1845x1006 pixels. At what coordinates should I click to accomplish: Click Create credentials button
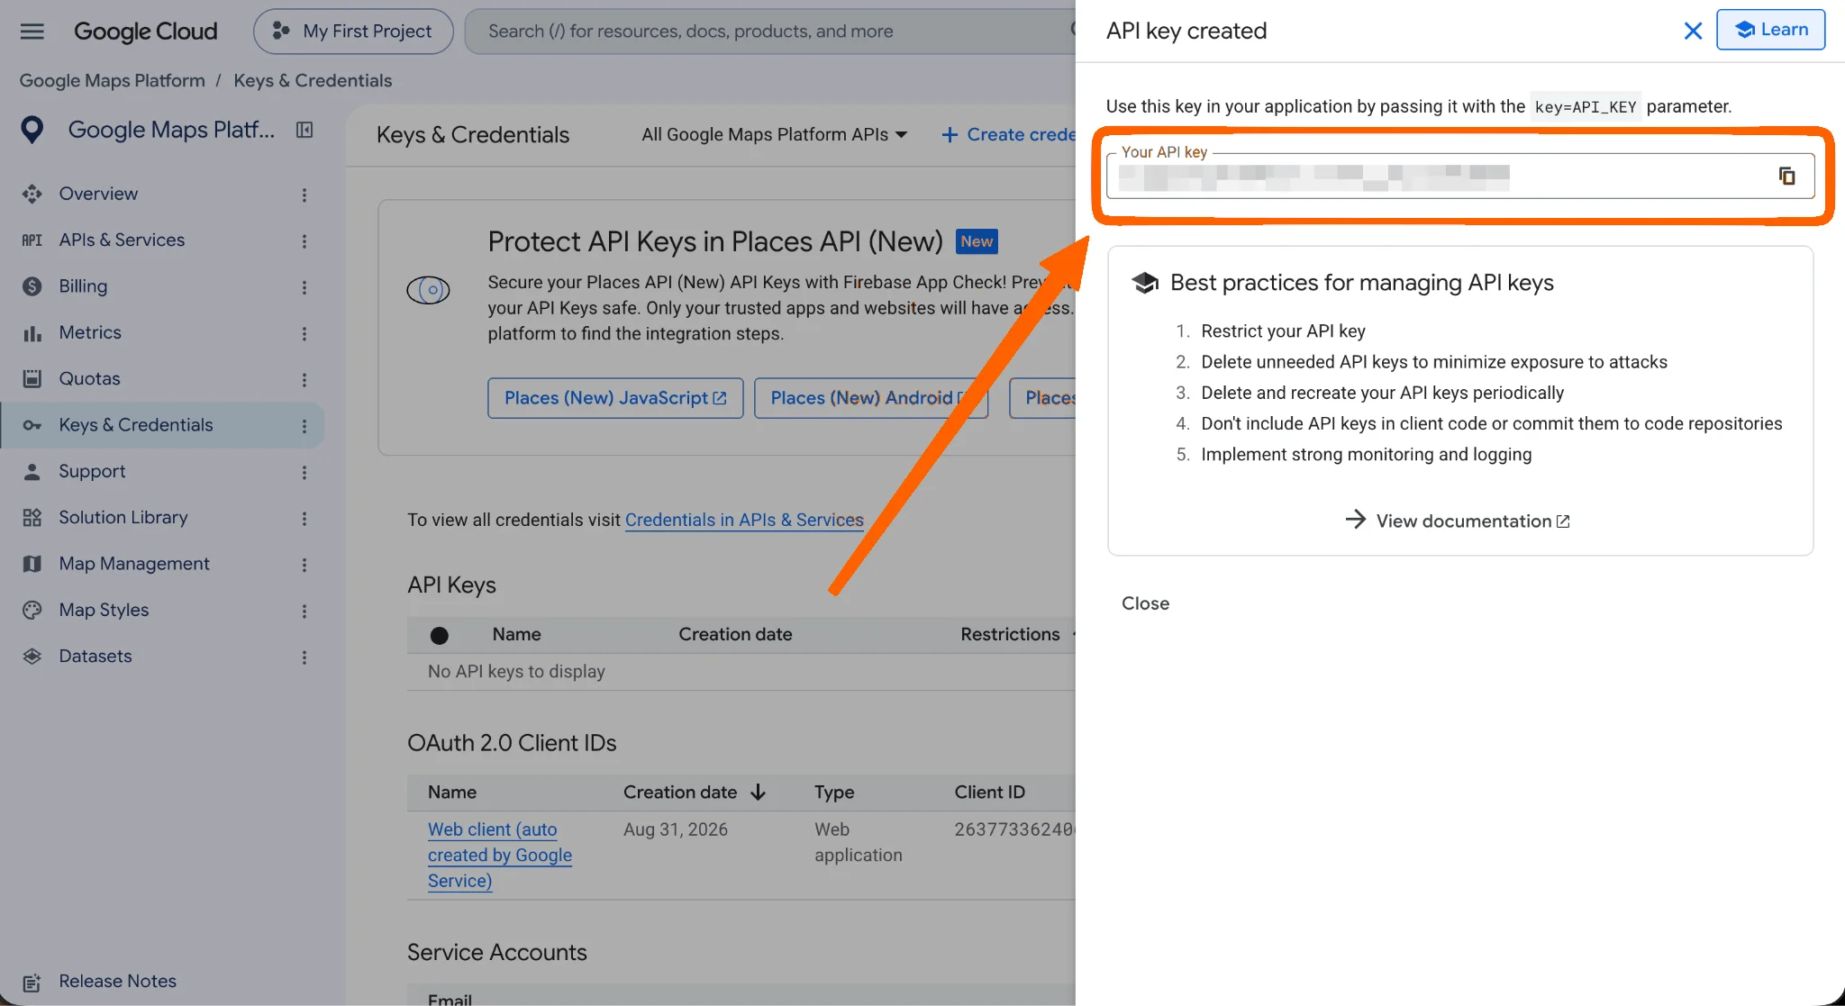(1008, 134)
